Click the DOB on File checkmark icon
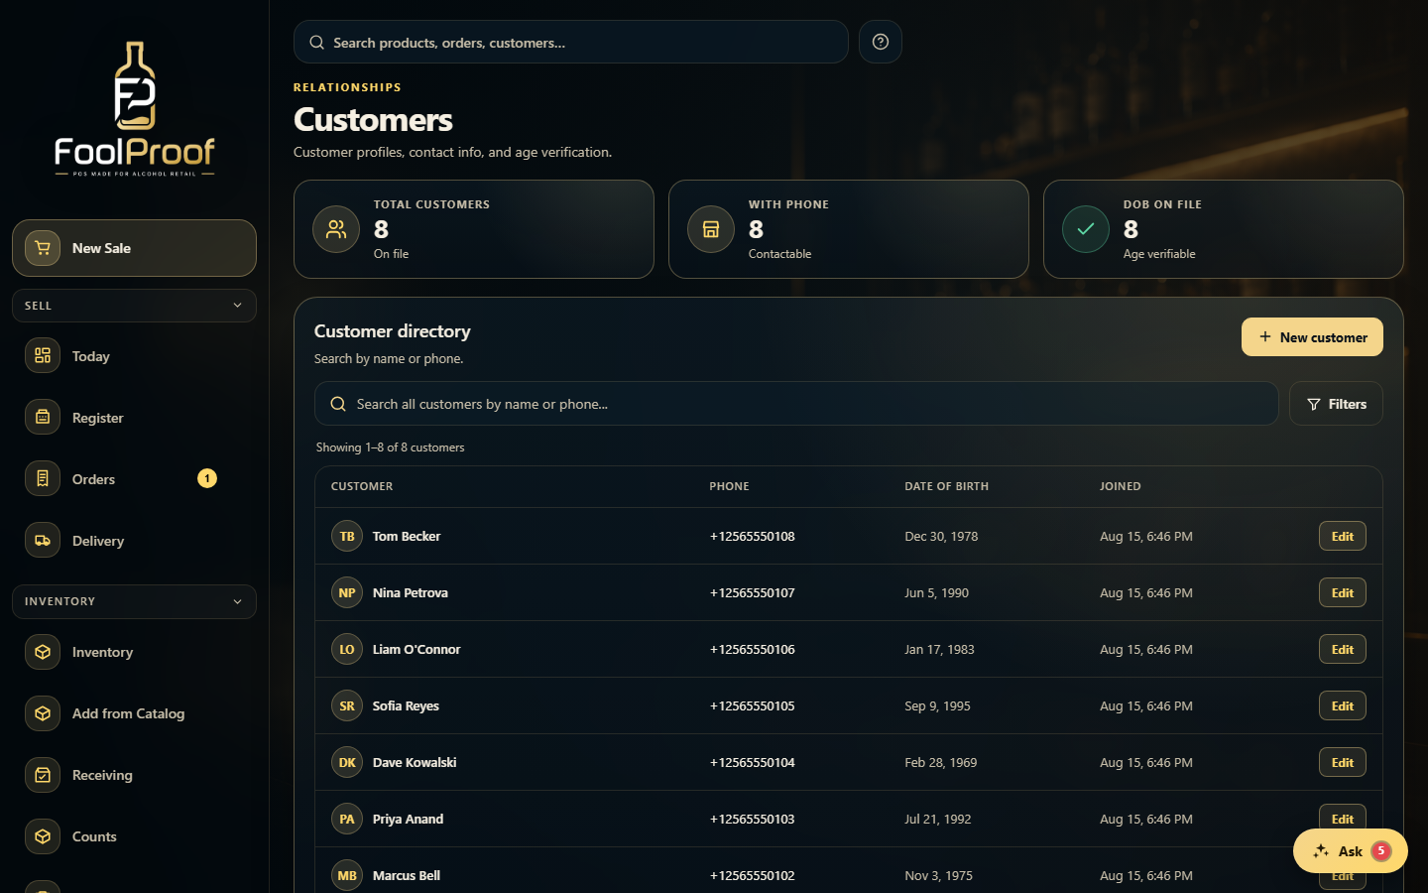The image size is (1428, 893). 1086,229
